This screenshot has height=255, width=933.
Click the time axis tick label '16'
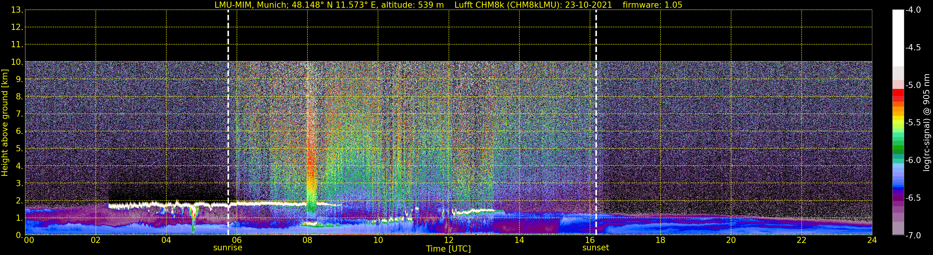(590, 240)
